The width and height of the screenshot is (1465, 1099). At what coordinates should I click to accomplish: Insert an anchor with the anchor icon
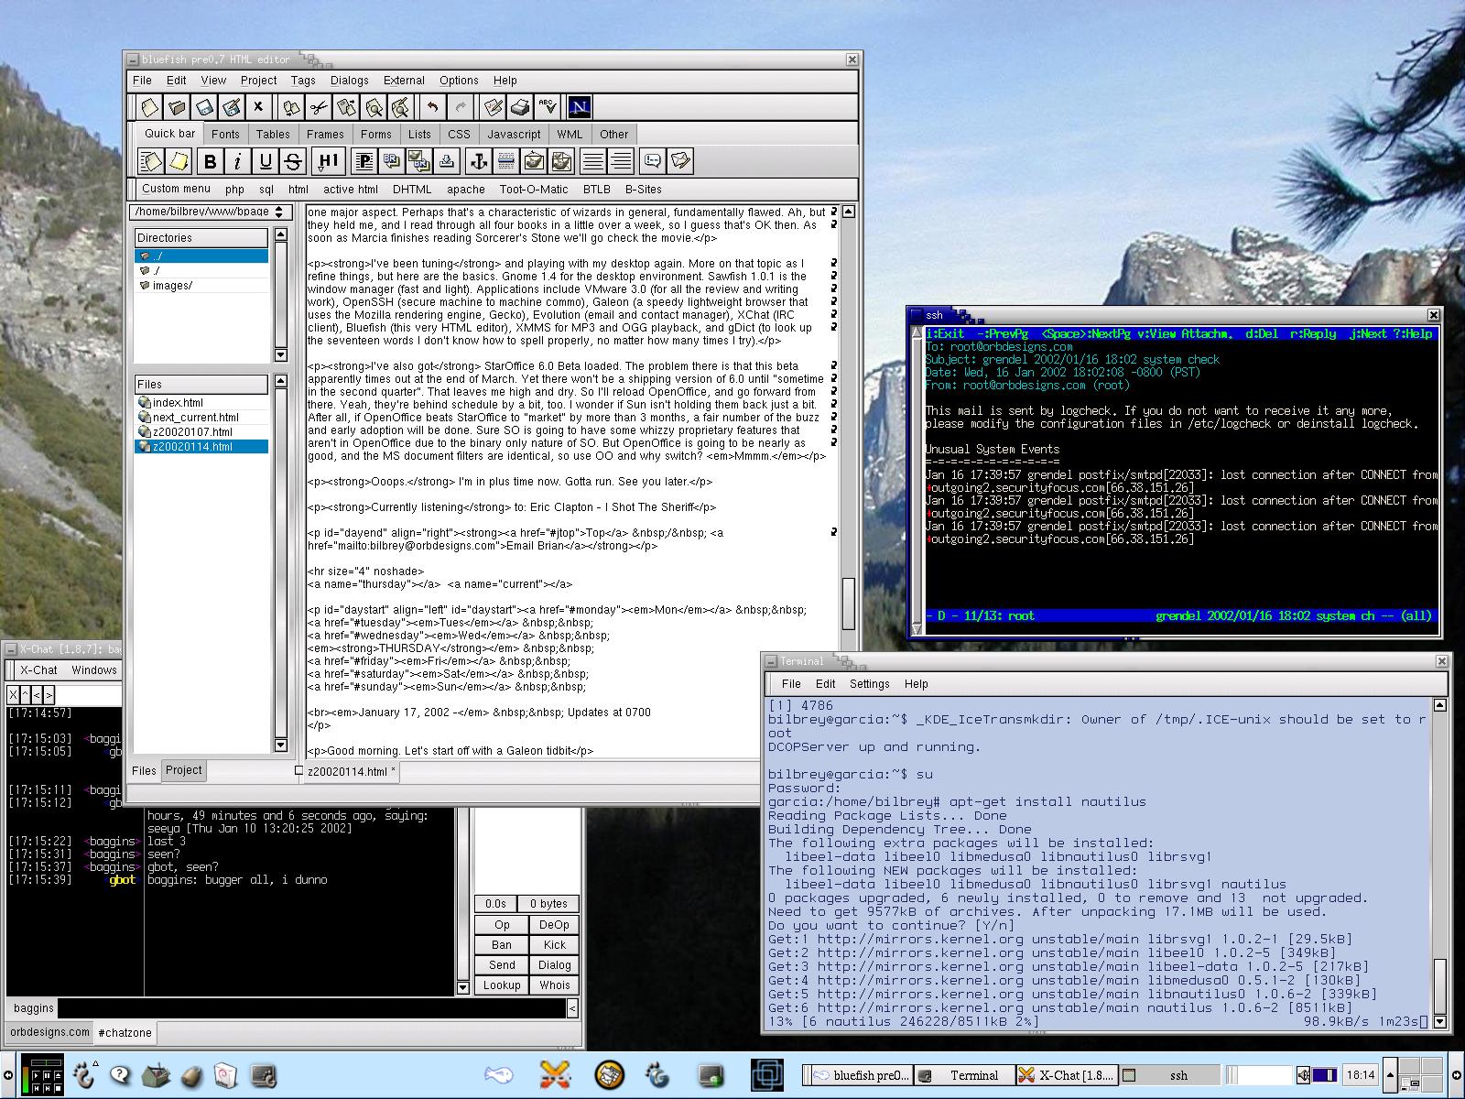[477, 162]
